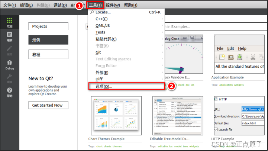This screenshot has height=151, width=268.
Task: Expand the Git submenu
Action: [126, 52]
